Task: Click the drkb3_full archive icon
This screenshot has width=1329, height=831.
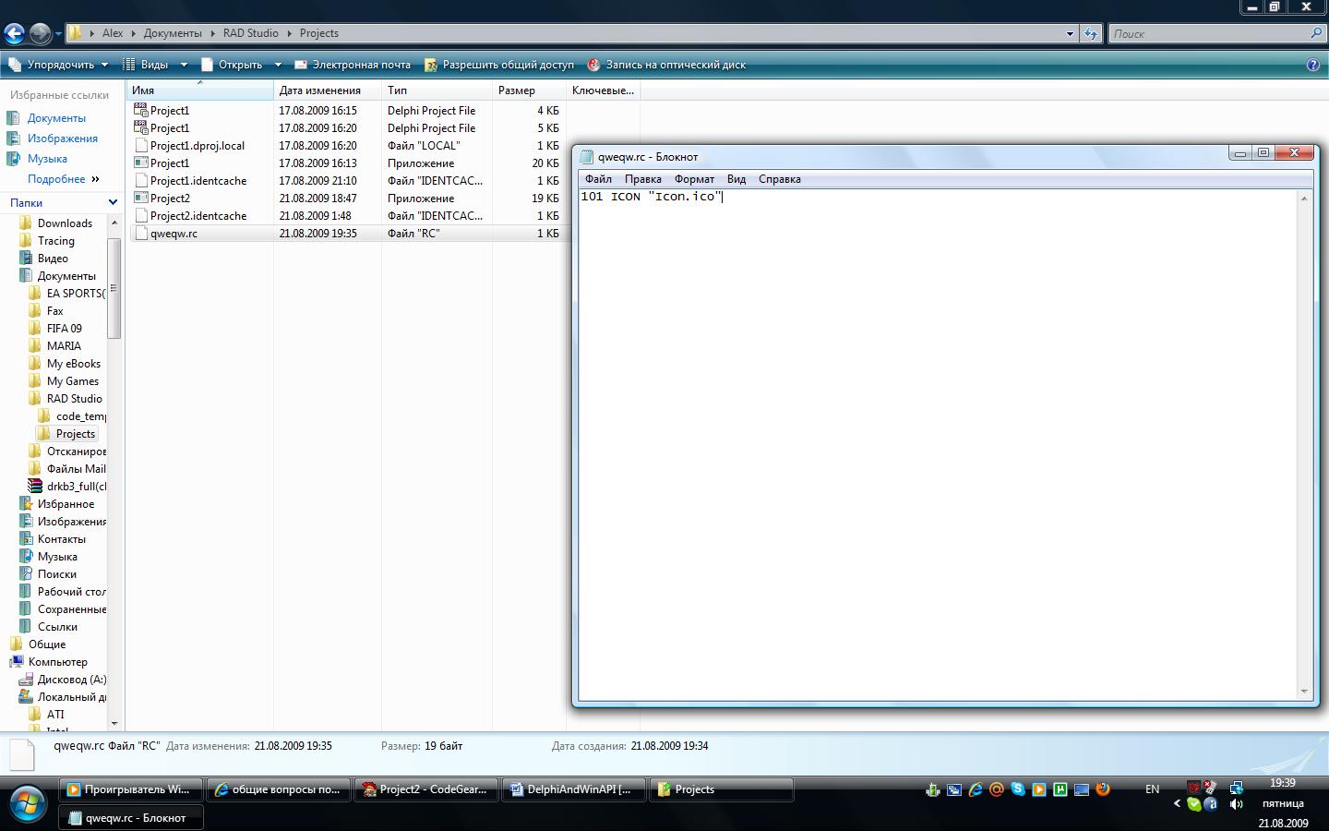Action: click(35, 486)
